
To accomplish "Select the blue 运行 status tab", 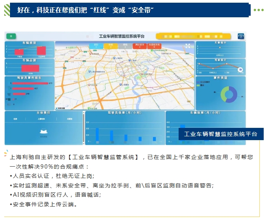I will (96, 46).
